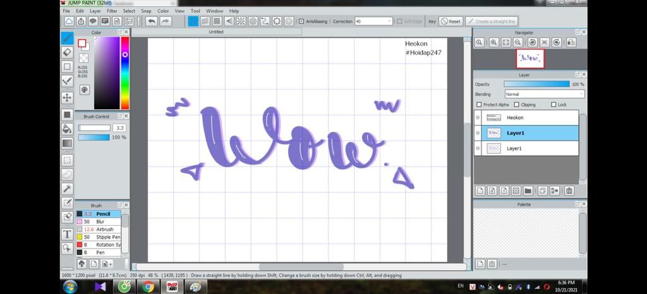Enable radial snap guide
Image resolution: width=647 pixels, height=294 pixels.
[x=241, y=21]
